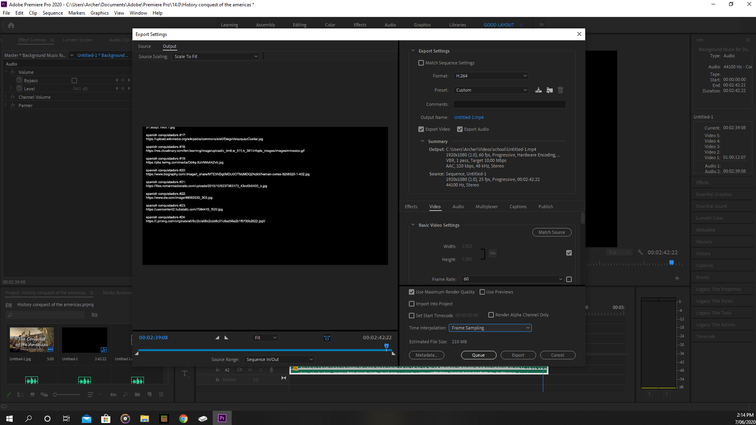The image size is (756, 425).
Task: Change Source Range from Sequence In/Out
Action: (279, 359)
